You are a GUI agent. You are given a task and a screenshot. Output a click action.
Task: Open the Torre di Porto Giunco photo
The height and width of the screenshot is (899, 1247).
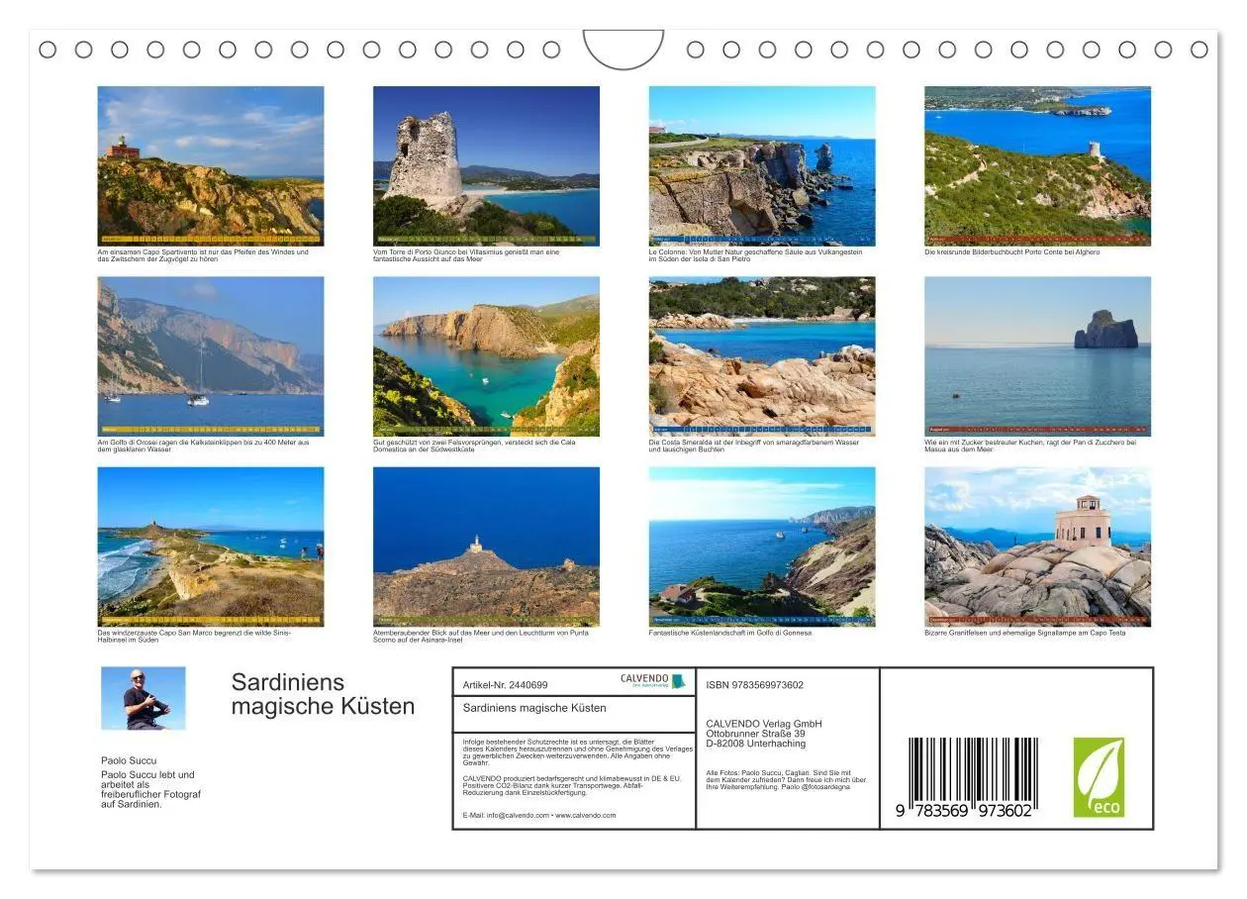pos(486,165)
